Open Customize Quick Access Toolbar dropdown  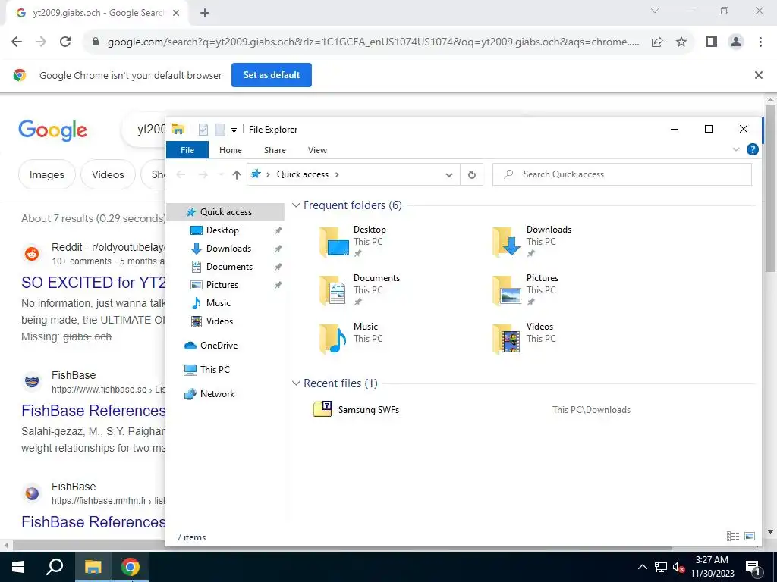click(x=234, y=130)
